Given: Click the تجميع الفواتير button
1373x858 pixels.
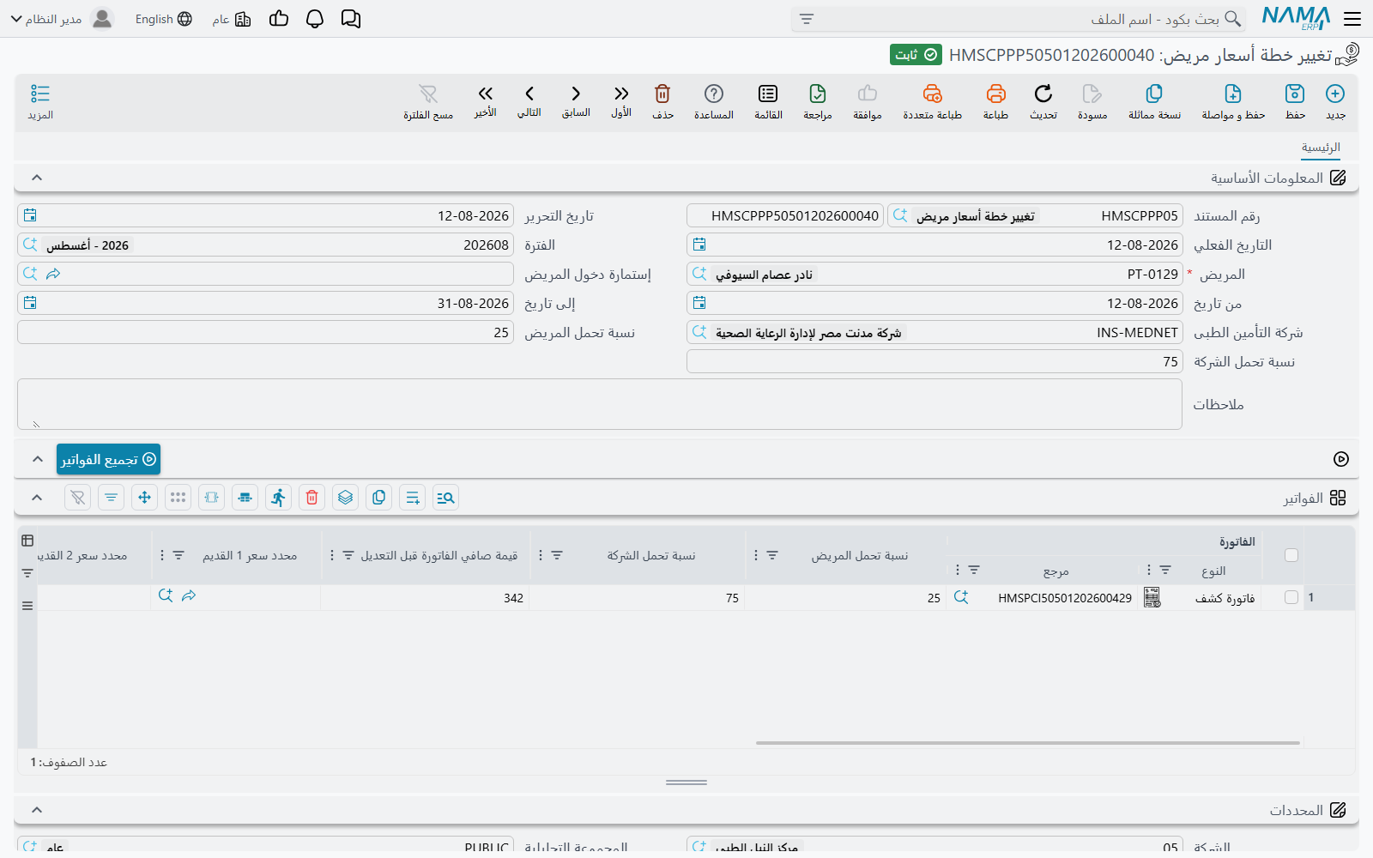Looking at the screenshot, I should click(x=109, y=459).
